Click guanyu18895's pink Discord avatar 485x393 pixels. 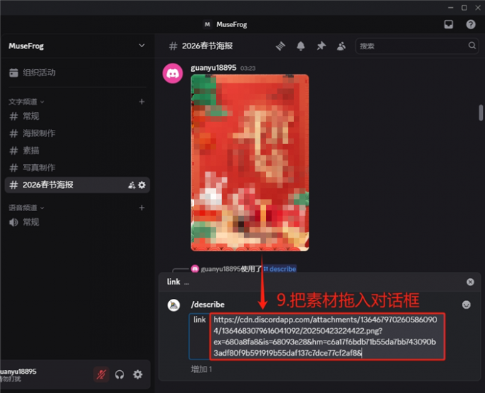point(173,73)
